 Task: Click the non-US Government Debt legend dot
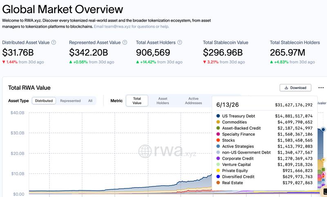click(218, 152)
